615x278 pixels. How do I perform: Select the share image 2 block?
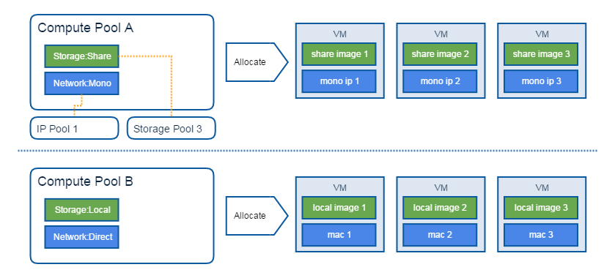(440, 54)
